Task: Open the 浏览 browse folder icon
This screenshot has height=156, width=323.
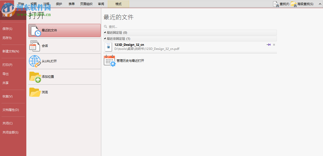Action: [x=35, y=92]
